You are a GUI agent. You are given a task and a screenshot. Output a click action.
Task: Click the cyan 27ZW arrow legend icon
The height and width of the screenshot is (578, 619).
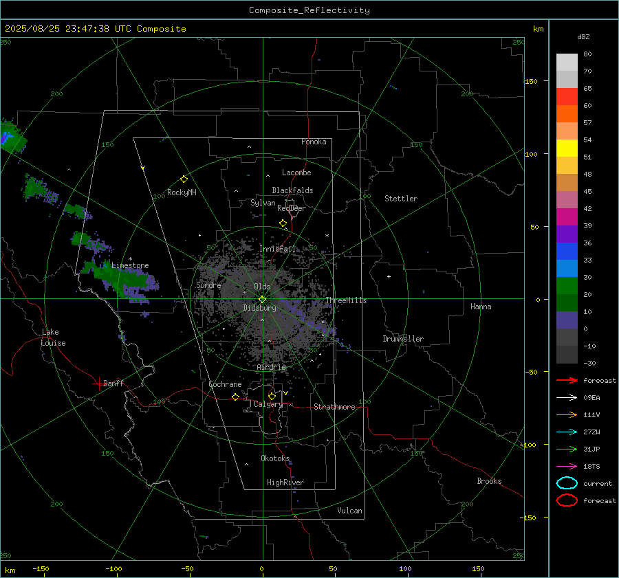[x=567, y=432]
